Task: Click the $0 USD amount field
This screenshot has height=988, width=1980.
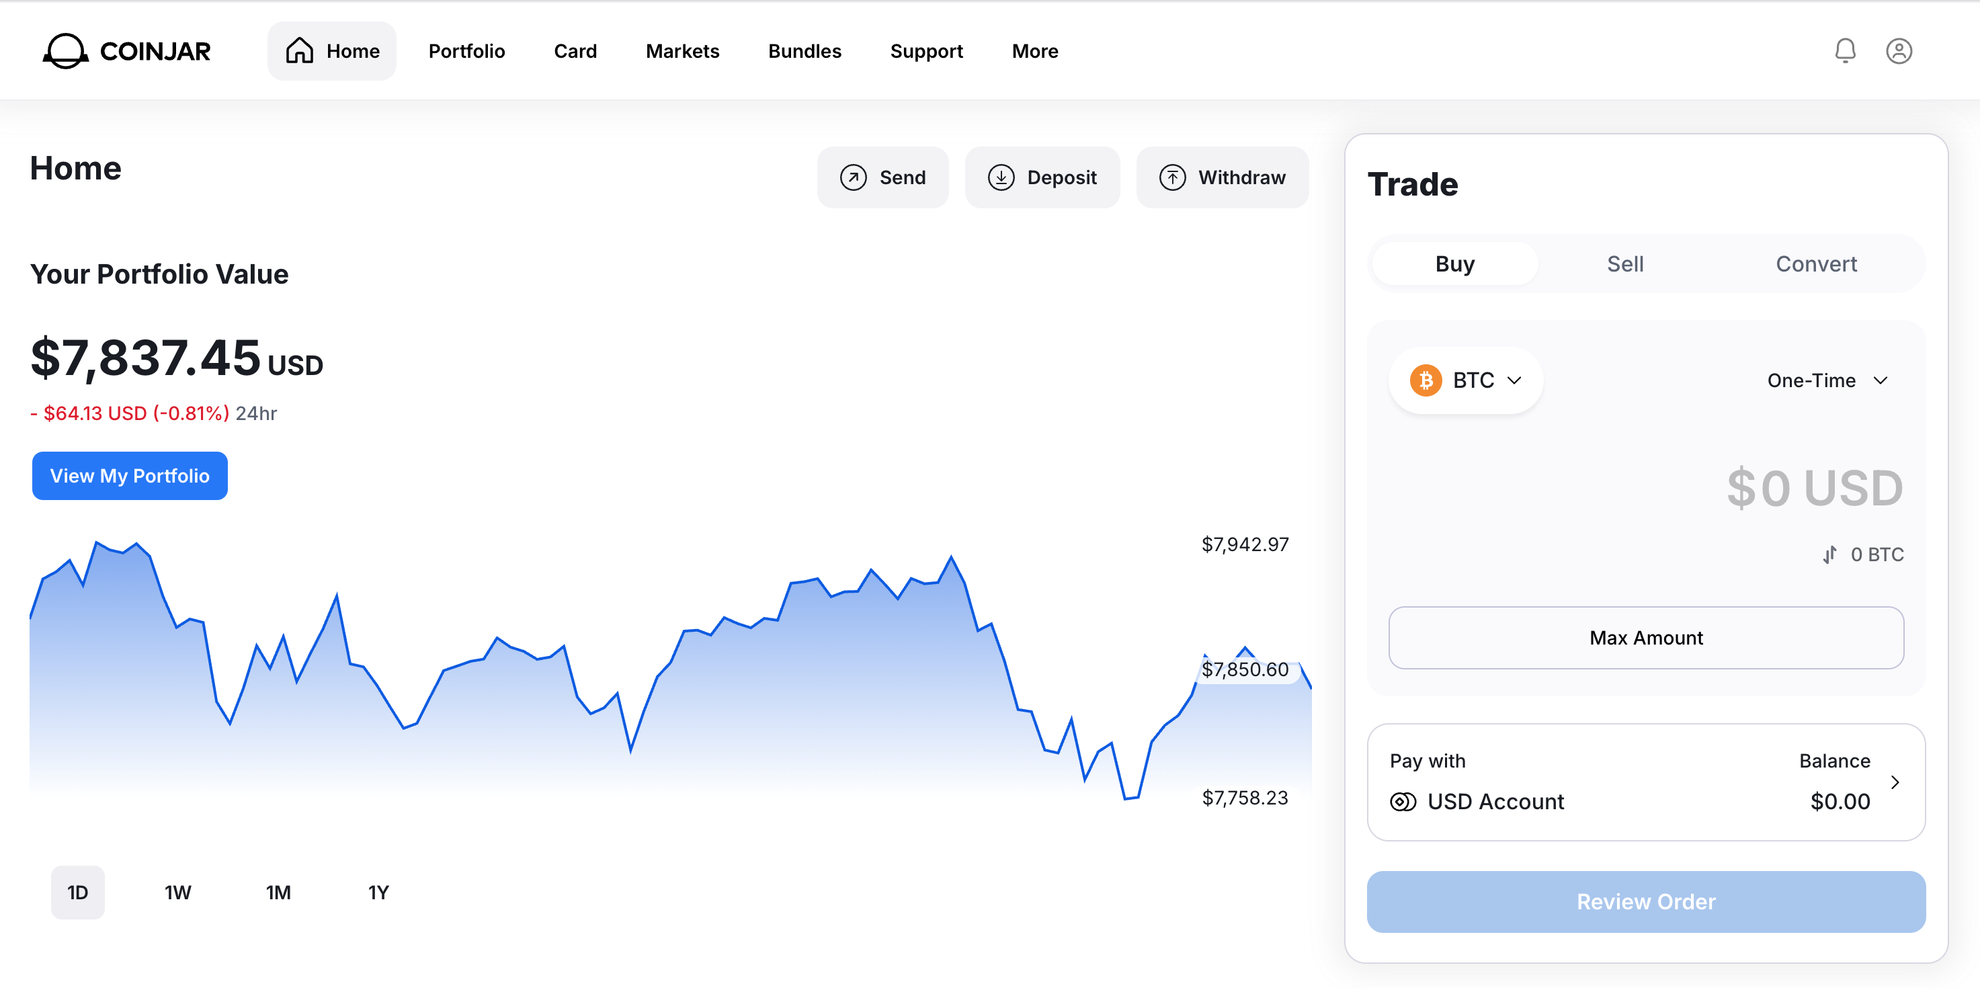Action: point(1814,487)
